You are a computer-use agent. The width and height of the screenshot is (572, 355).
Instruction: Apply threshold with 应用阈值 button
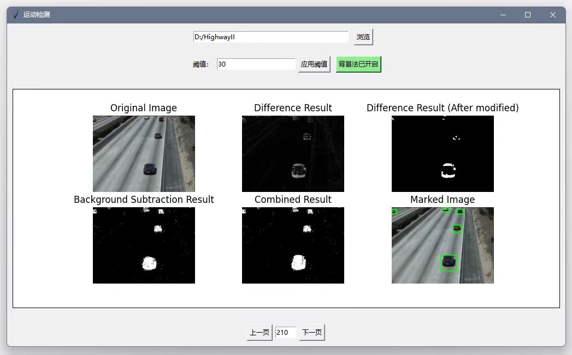(314, 64)
